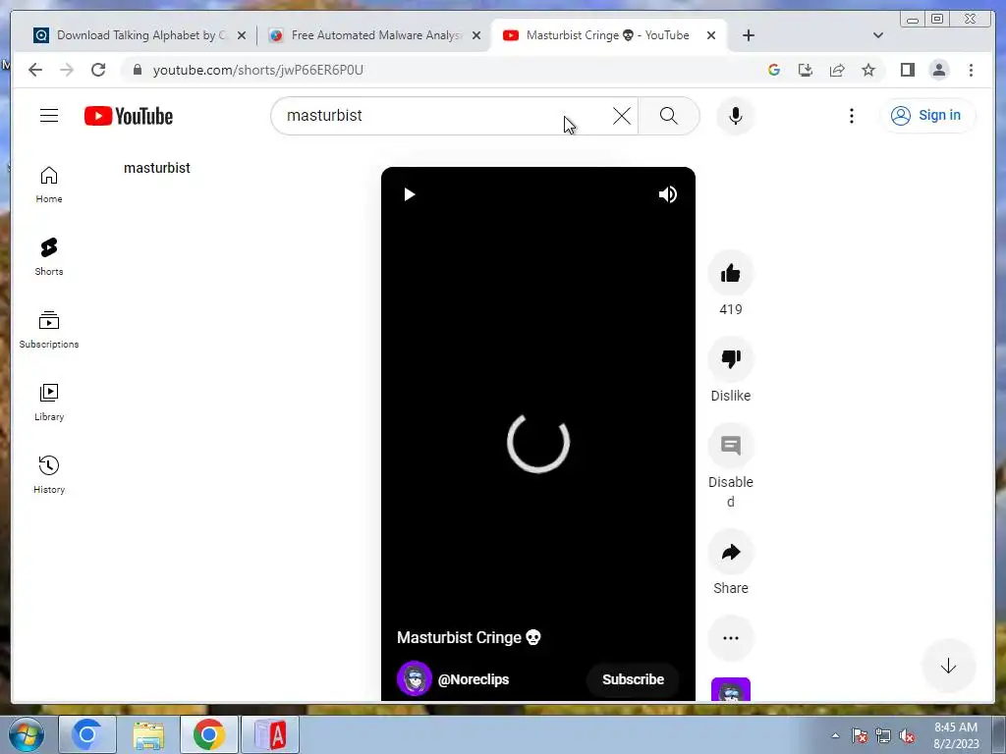
Task: Subscribe to @Noreclips
Action: click(633, 679)
